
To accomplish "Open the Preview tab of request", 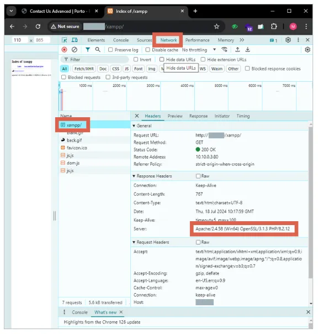I will [x=175, y=116].
